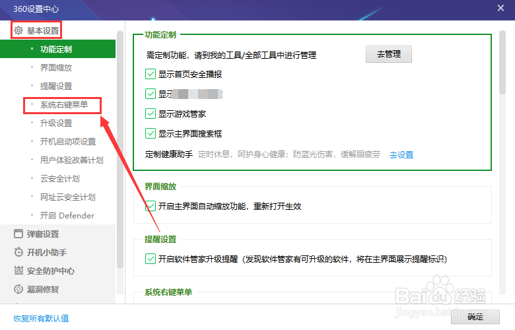Click the 功能定制 group heading
This screenshot has height=330, width=515.
pyautogui.click(x=160, y=34)
